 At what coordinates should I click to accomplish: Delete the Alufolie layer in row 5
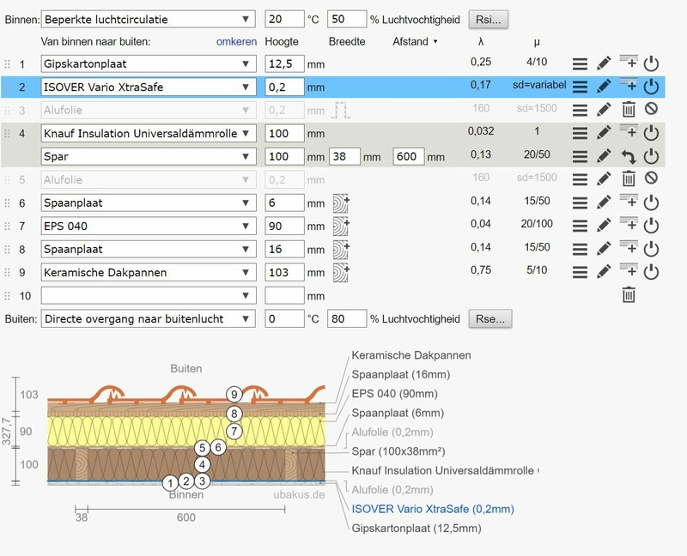(629, 178)
